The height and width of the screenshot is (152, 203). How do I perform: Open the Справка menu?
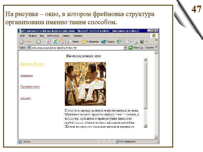[x=78, y=36]
